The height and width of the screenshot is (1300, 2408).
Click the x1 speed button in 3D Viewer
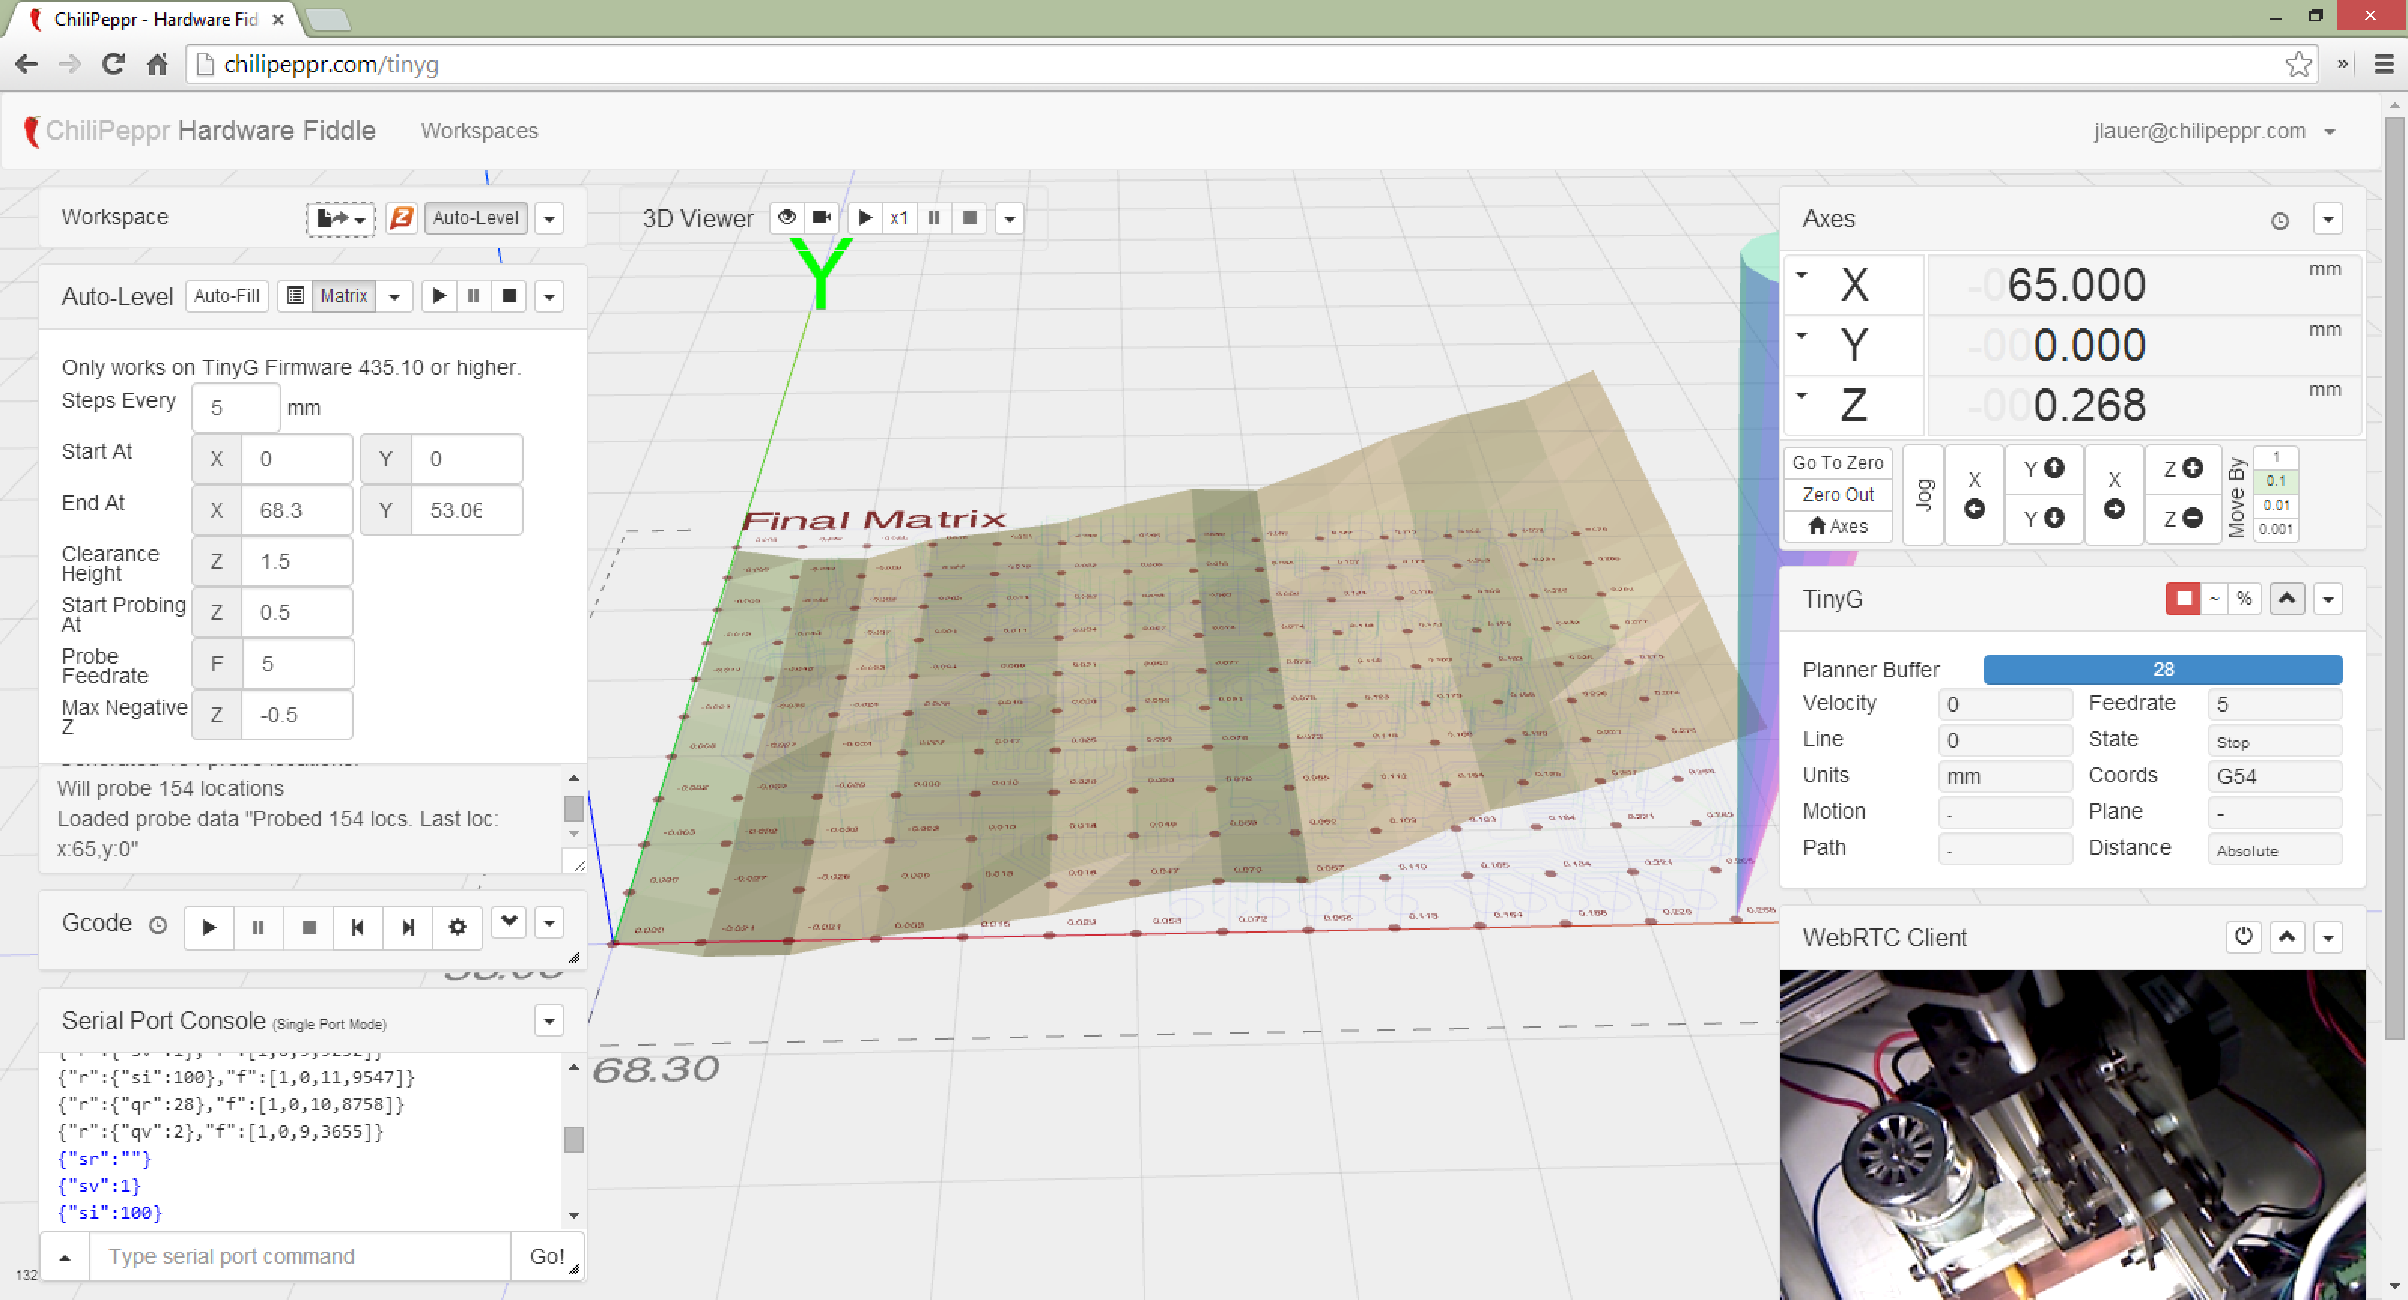[x=899, y=217]
